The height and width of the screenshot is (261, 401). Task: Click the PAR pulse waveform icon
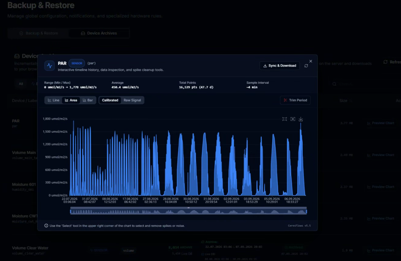pos(49,65)
